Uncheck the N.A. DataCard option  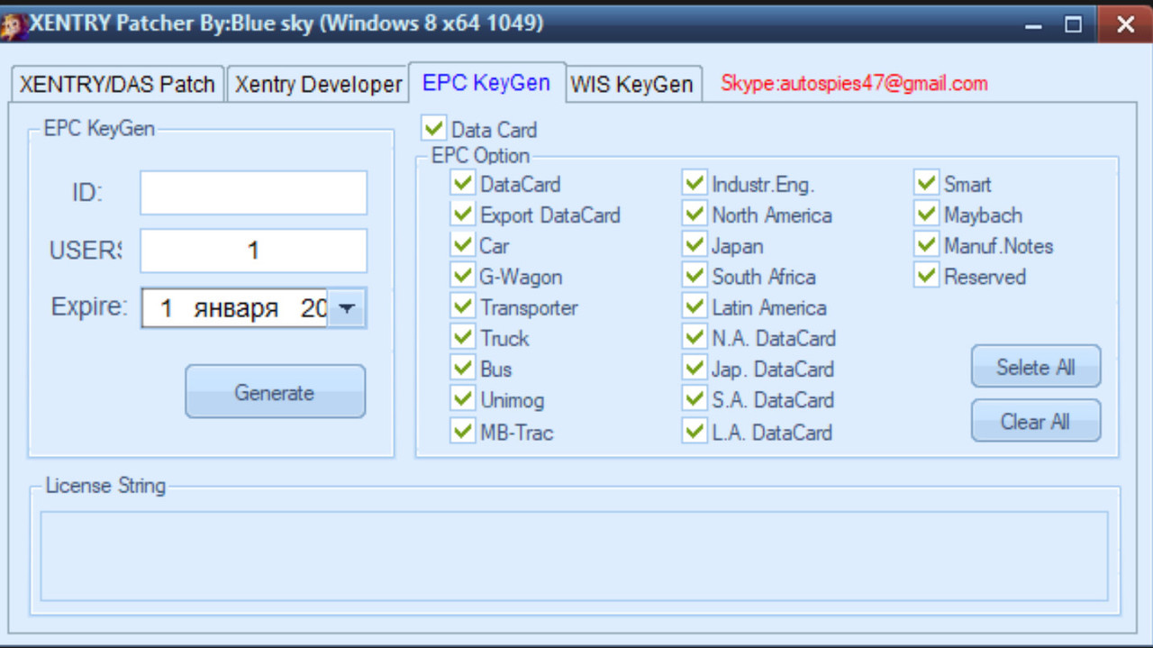(x=694, y=338)
